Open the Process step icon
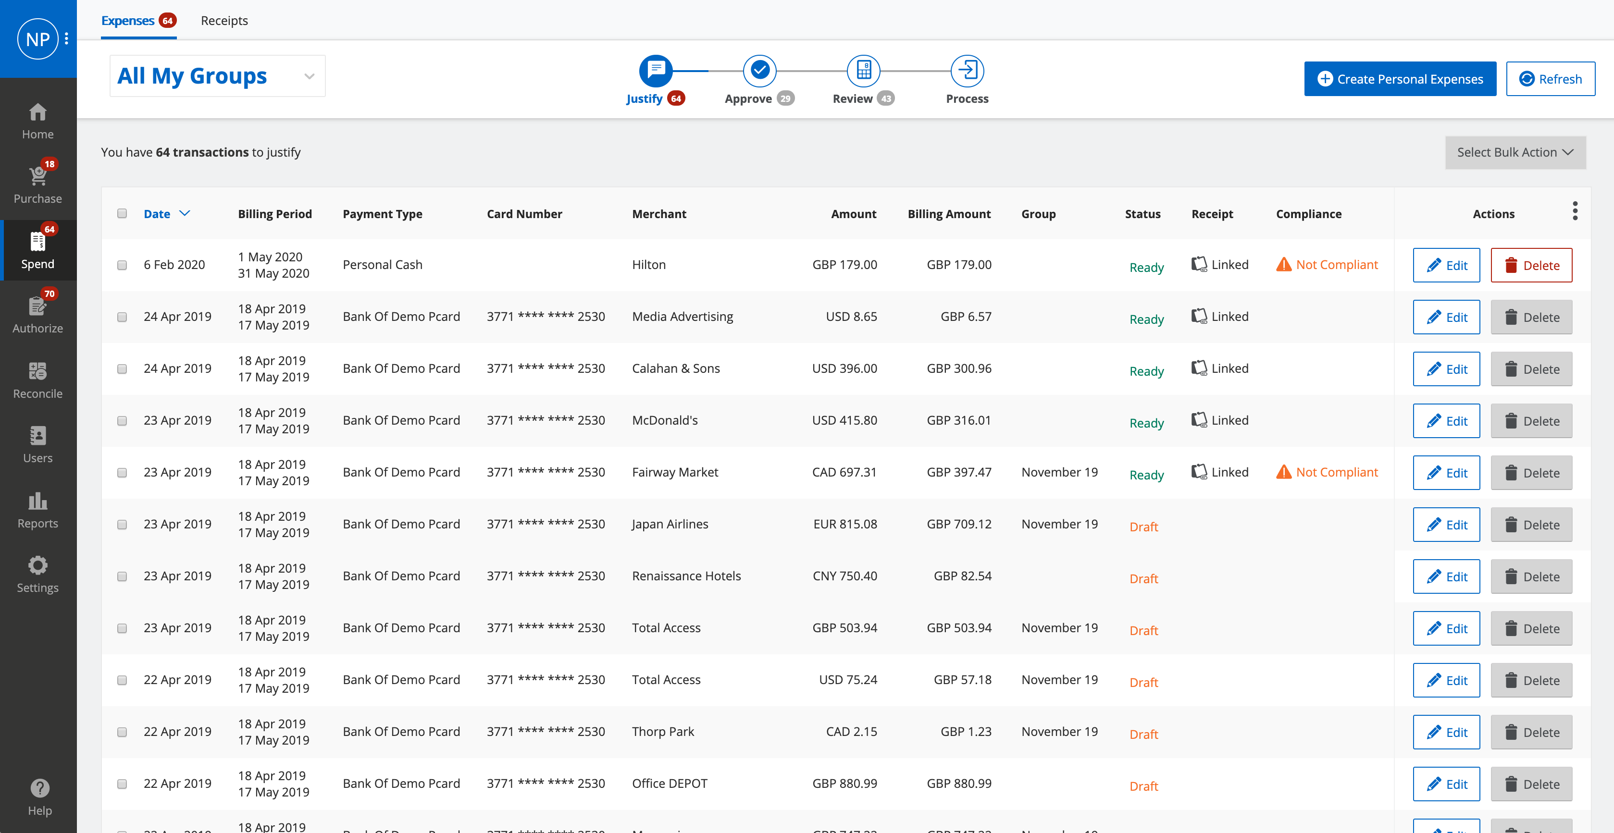The width and height of the screenshot is (1614, 833). pyautogui.click(x=967, y=71)
